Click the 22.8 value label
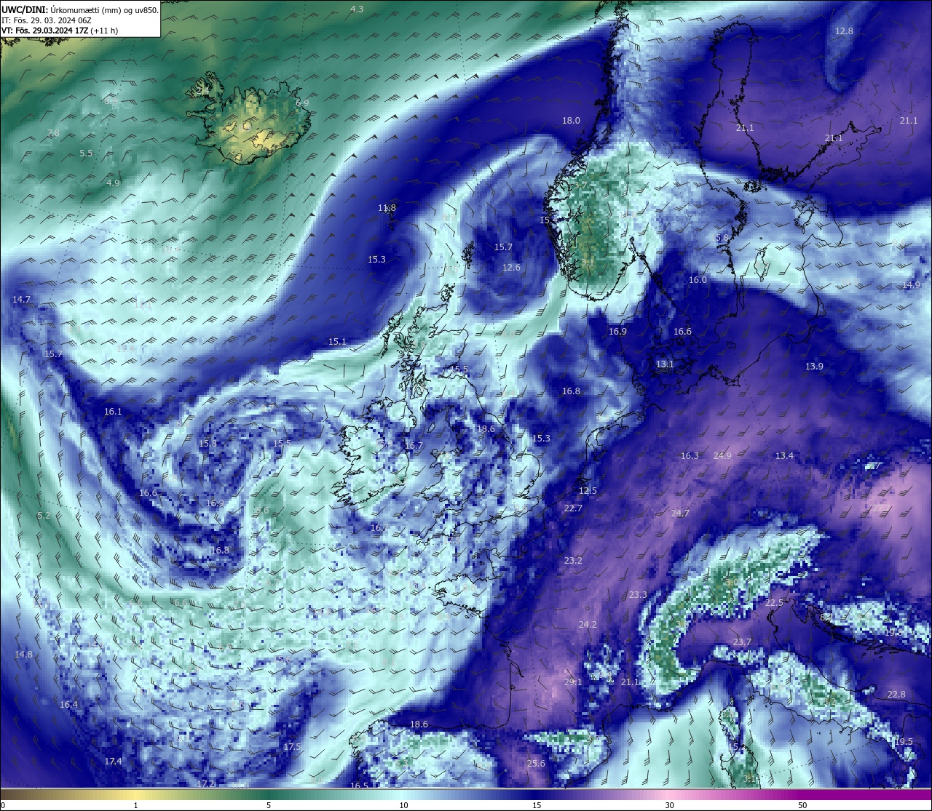This screenshot has width=932, height=811. click(896, 695)
